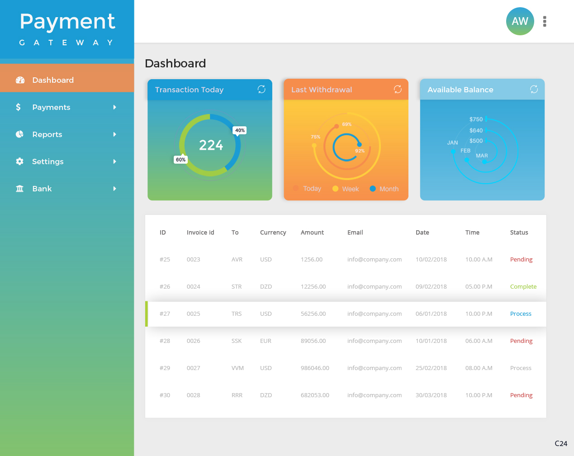Sort by the Invoice id column header
574x456 pixels.
point(200,233)
